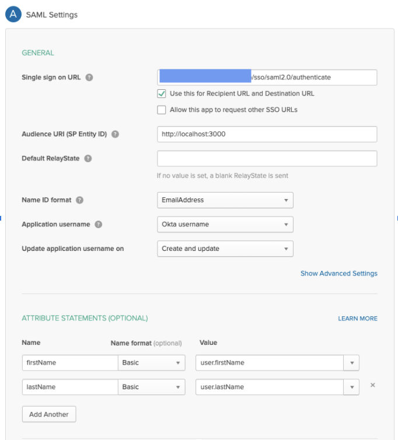398x440 pixels.
Task: Open the Application username dropdown
Action: tap(225, 224)
